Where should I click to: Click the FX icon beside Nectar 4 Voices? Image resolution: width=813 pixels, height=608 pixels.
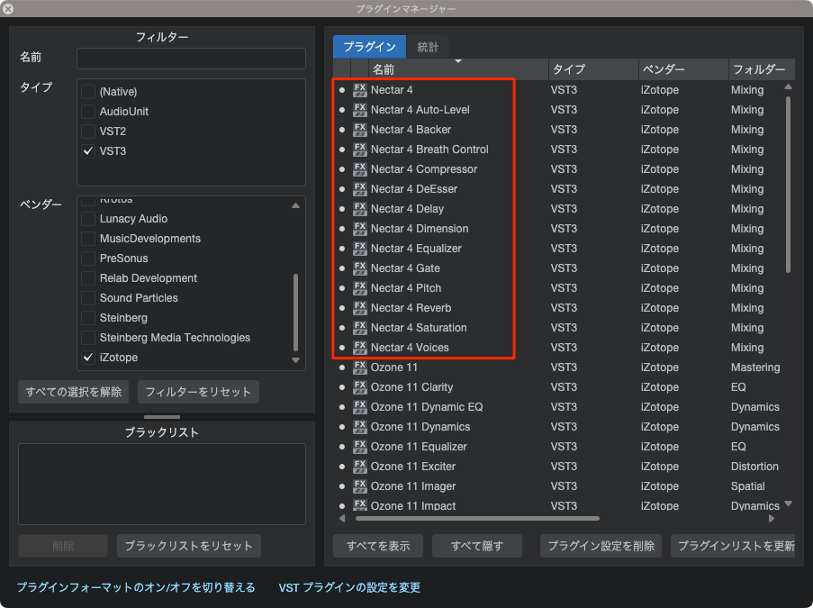point(360,348)
